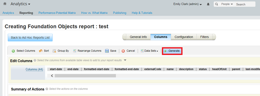The image size is (260, 96).
Task: Switch to General Info step
Action: pyautogui.click(x=138, y=37)
